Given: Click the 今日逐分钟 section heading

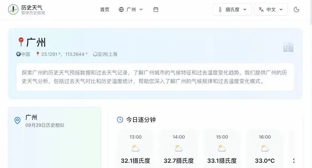Looking at the screenshot, I should click(x=141, y=120).
